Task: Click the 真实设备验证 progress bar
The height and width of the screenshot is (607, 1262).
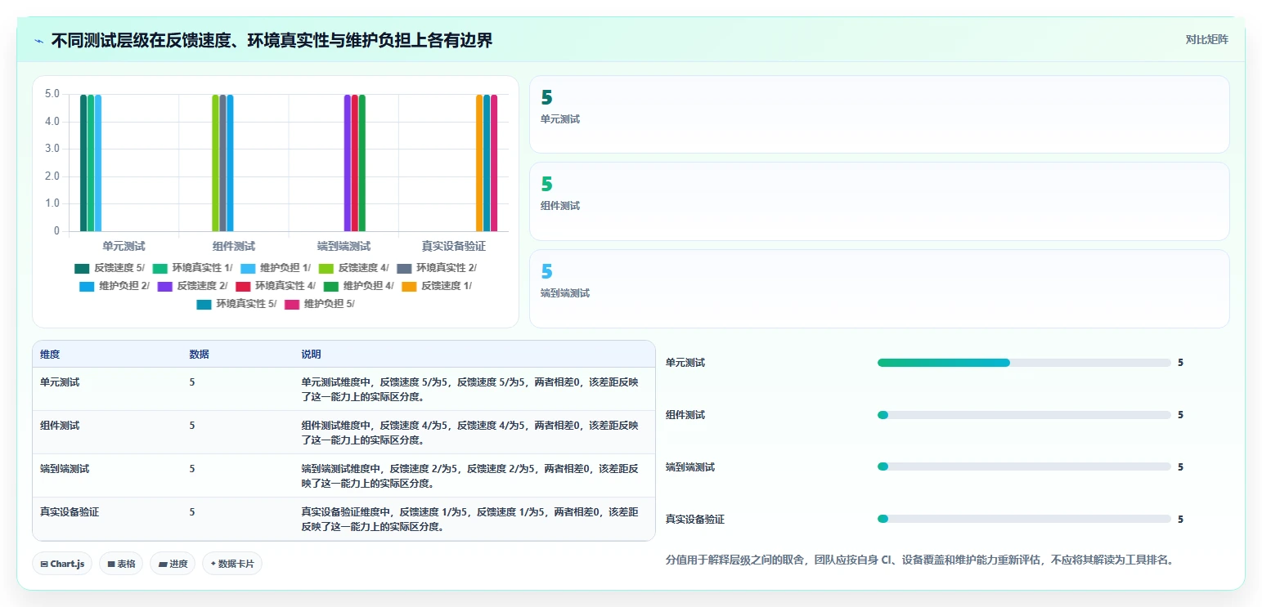Action: point(1024,520)
